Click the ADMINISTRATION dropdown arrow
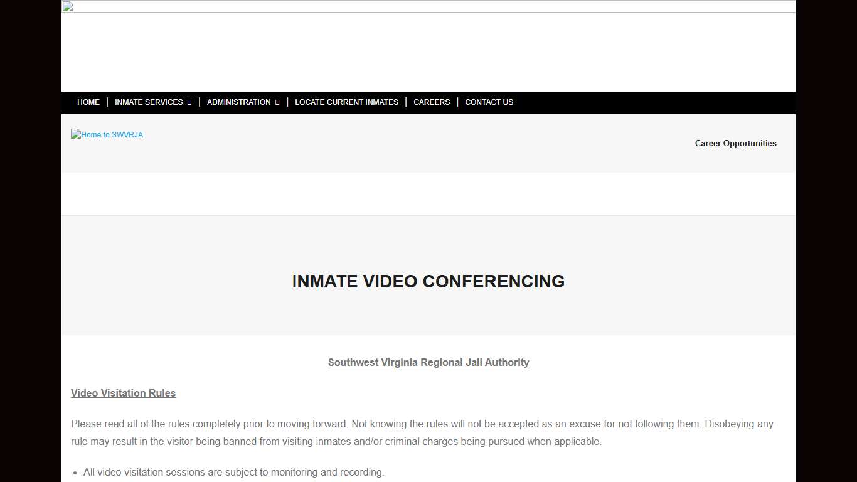The image size is (857, 482). [277, 102]
